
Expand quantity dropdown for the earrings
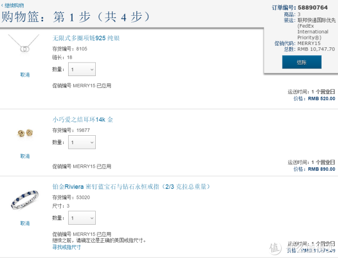[82, 142]
